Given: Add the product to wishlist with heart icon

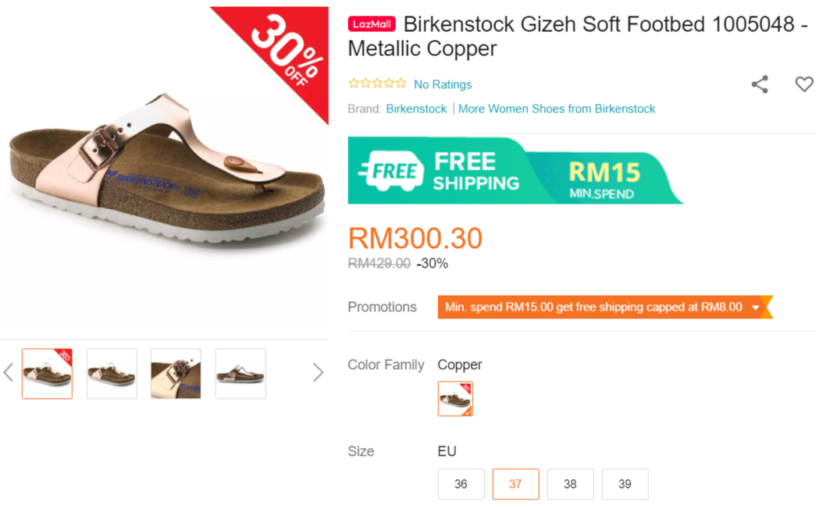Looking at the screenshot, I should click(803, 84).
